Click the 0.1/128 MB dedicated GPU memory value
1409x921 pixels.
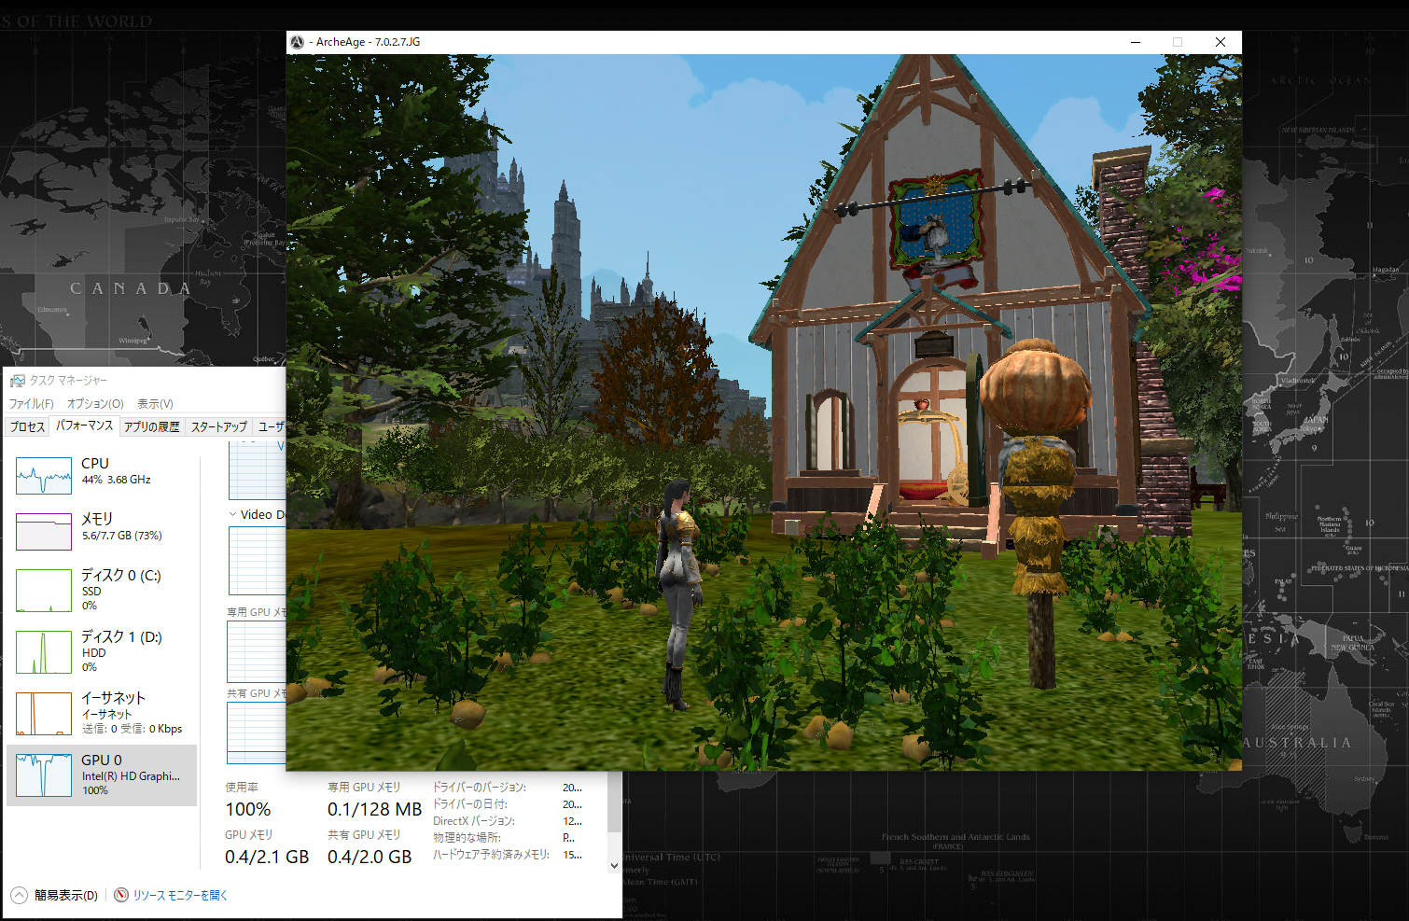[x=374, y=809]
